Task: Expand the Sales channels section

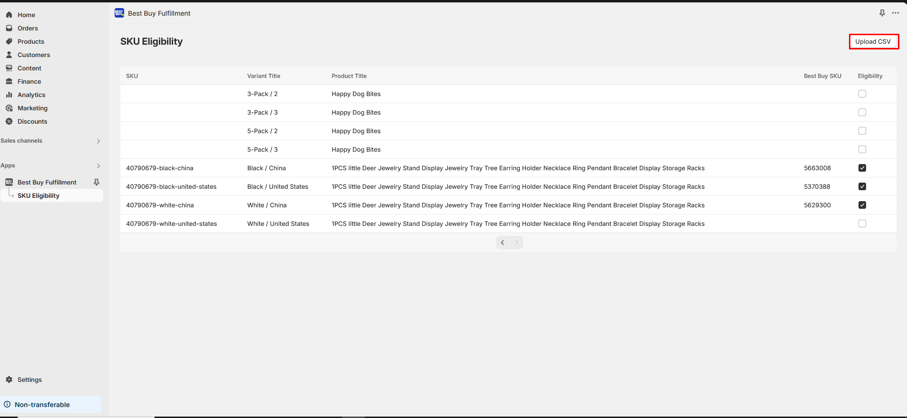Action: tap(98, 141)
